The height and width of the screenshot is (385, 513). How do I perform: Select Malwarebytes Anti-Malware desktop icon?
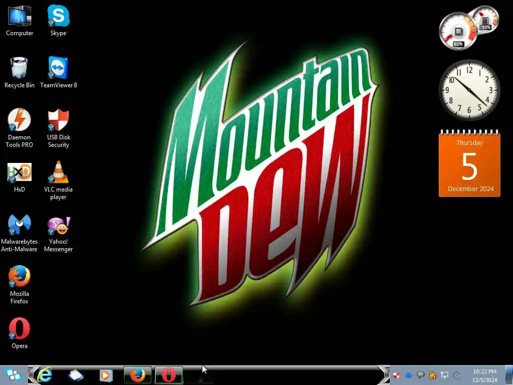point(20,233)
